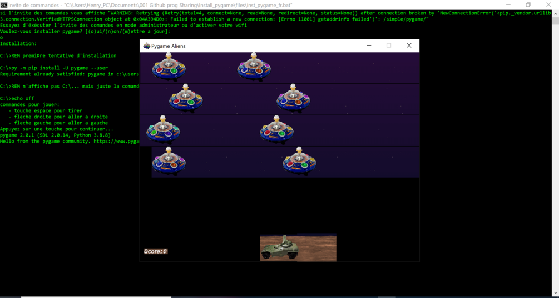Click the "Requirement already satisfied" line
This screenshot has height=298, width=559.
click(x=70, y=74)
